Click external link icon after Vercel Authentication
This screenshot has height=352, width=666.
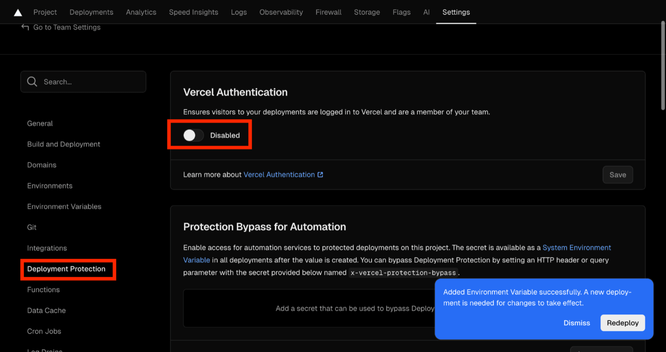click(320, 175)
